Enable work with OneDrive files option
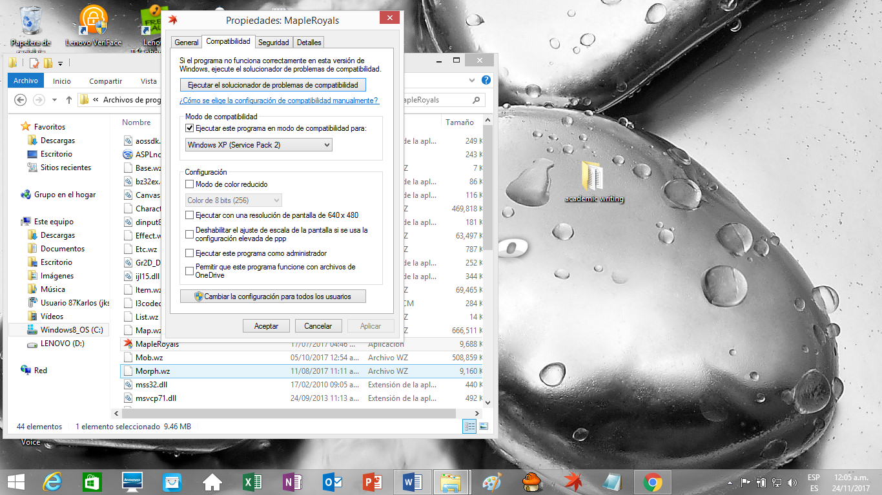Screen dimensions: 882x495 tap(189, 271)
